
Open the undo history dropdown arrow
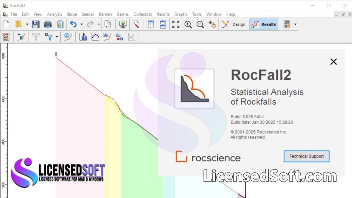[82, 24]
